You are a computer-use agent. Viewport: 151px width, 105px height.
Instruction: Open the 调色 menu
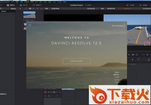(x=50, y=2)
